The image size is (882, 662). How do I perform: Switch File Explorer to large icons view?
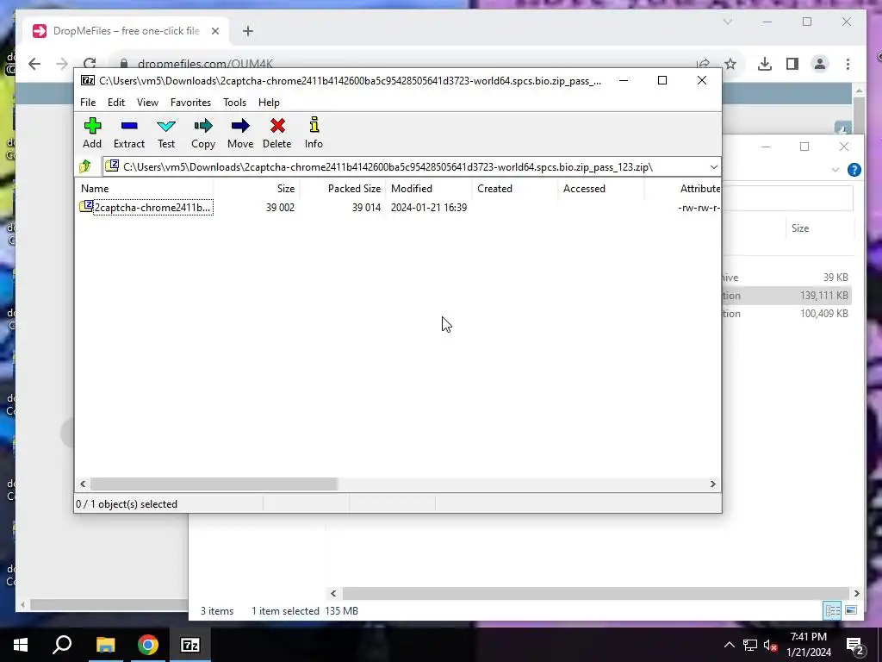851,610
